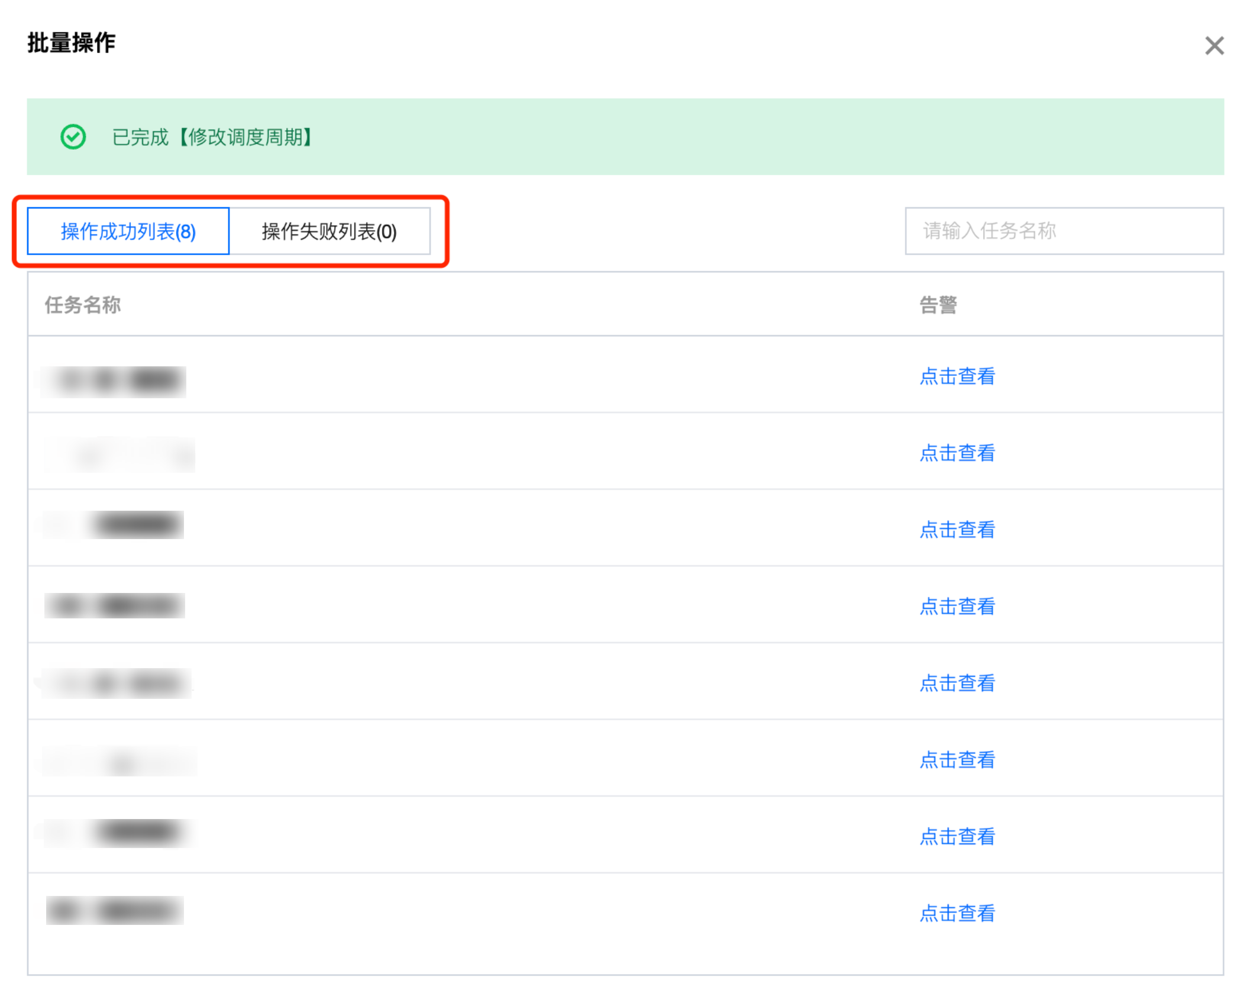Close the 批量操作 dialog with X
The width and height of the screenshot is (1247, 993).
[x=1214, y=46]
